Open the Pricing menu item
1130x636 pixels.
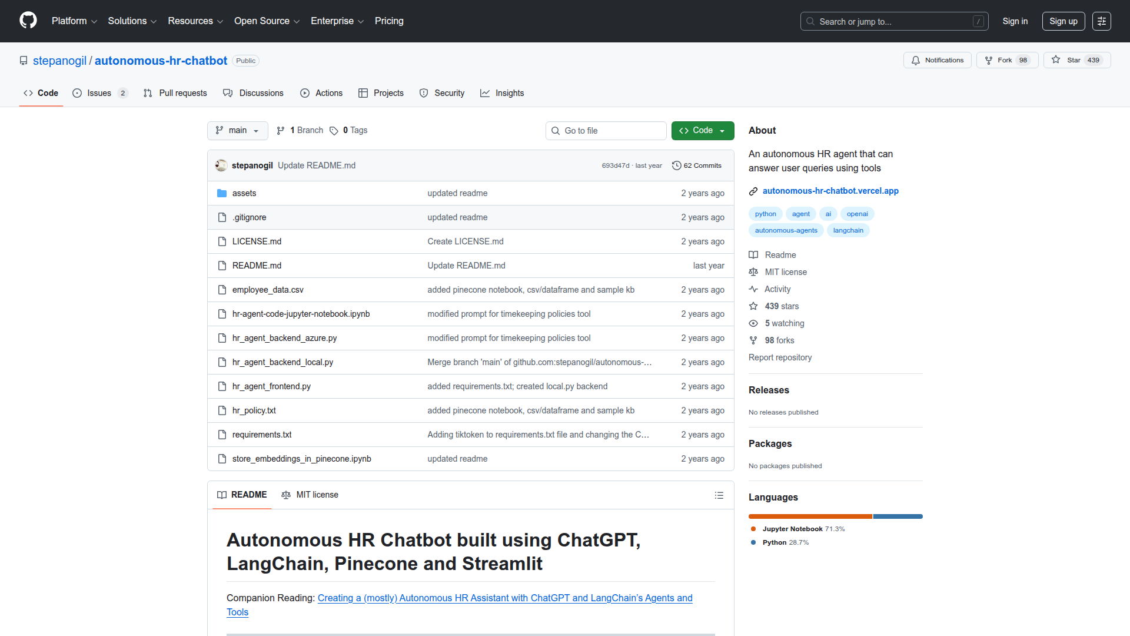coord(388,21)
